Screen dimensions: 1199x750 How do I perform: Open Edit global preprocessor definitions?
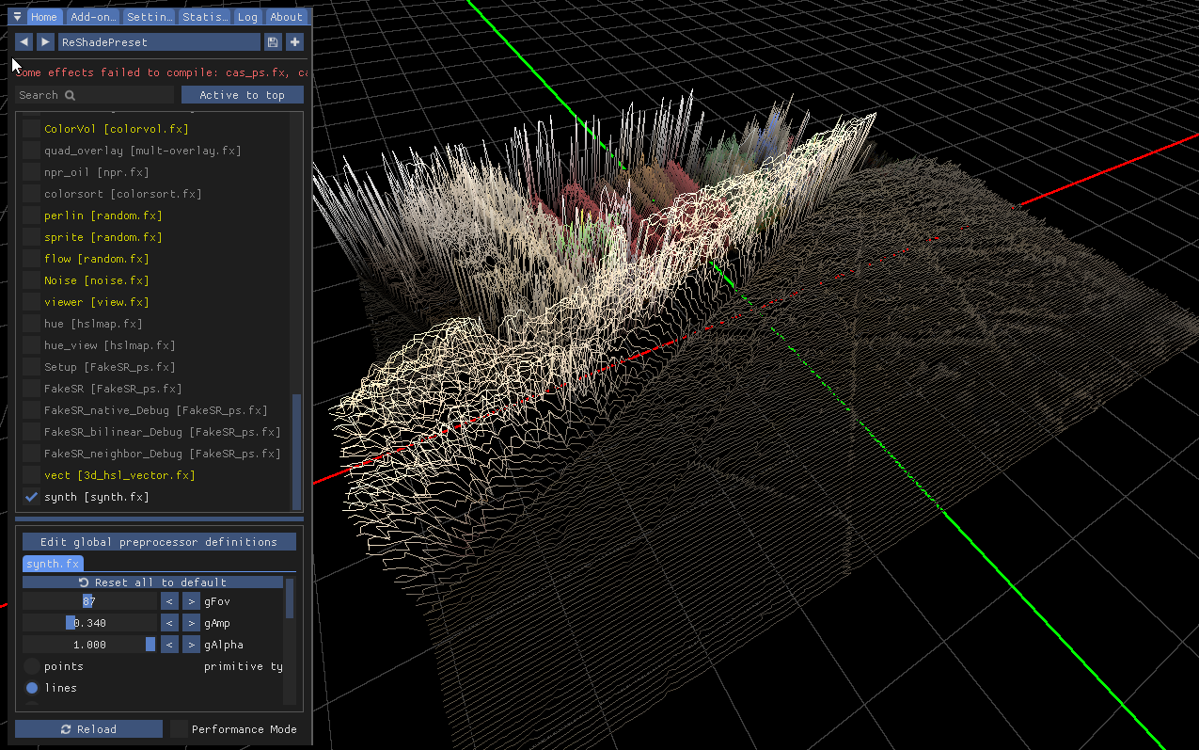tap(159, 542)
